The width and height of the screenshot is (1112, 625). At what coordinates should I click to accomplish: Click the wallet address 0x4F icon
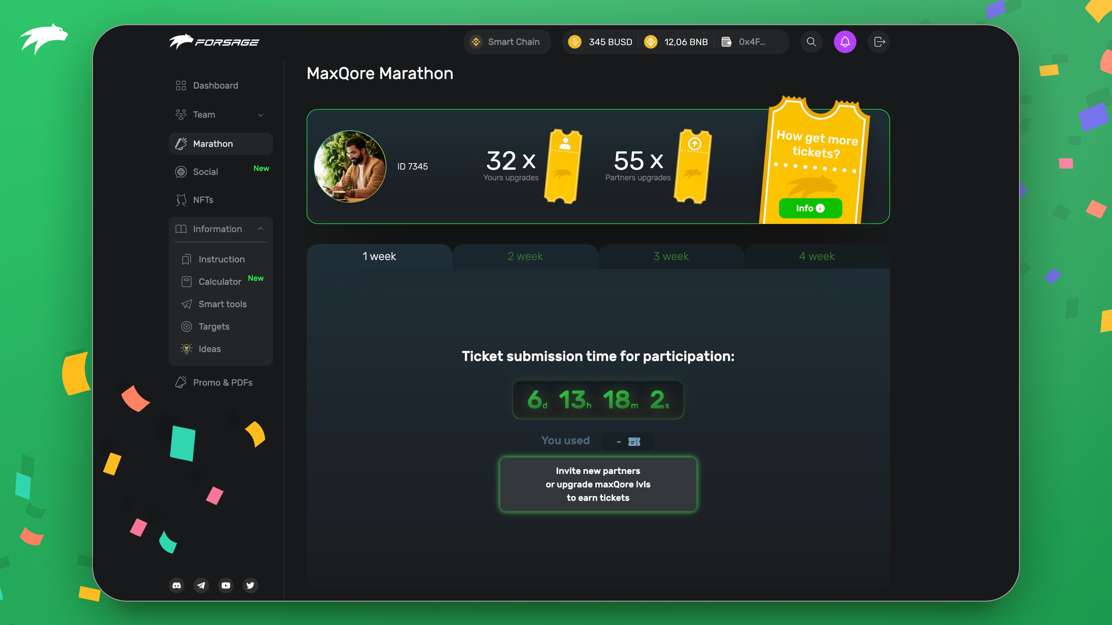tap(726, 42)
